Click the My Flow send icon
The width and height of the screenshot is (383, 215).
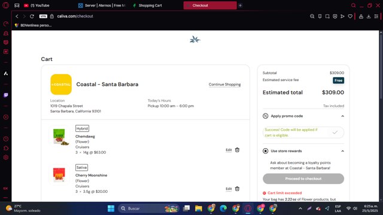tap(342, 16)
